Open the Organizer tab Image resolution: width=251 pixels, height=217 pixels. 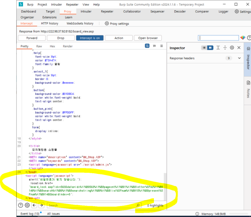coord(27,17)
